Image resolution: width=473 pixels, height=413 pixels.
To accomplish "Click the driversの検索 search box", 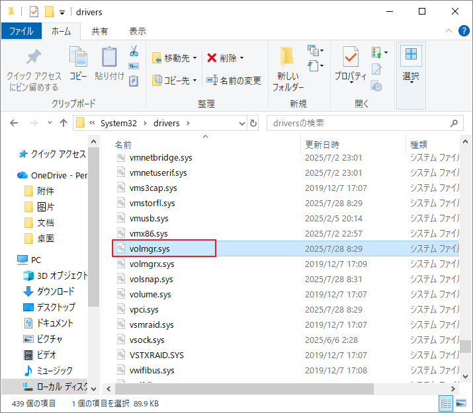I will click(x=365, y=123).
